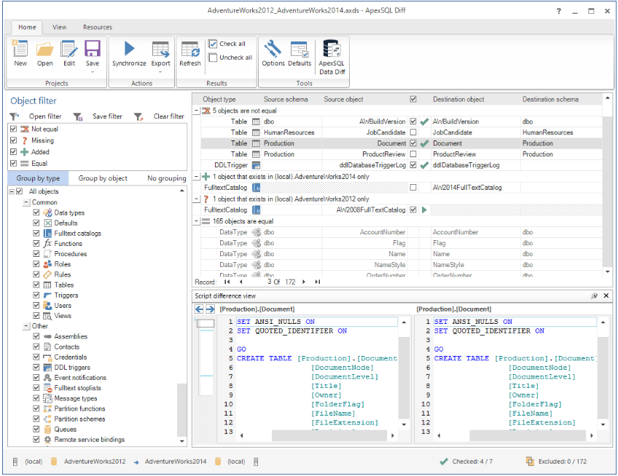Collapse the Common tree node
Viewport: 618px width, 476px height.
(x=26, y=202)
